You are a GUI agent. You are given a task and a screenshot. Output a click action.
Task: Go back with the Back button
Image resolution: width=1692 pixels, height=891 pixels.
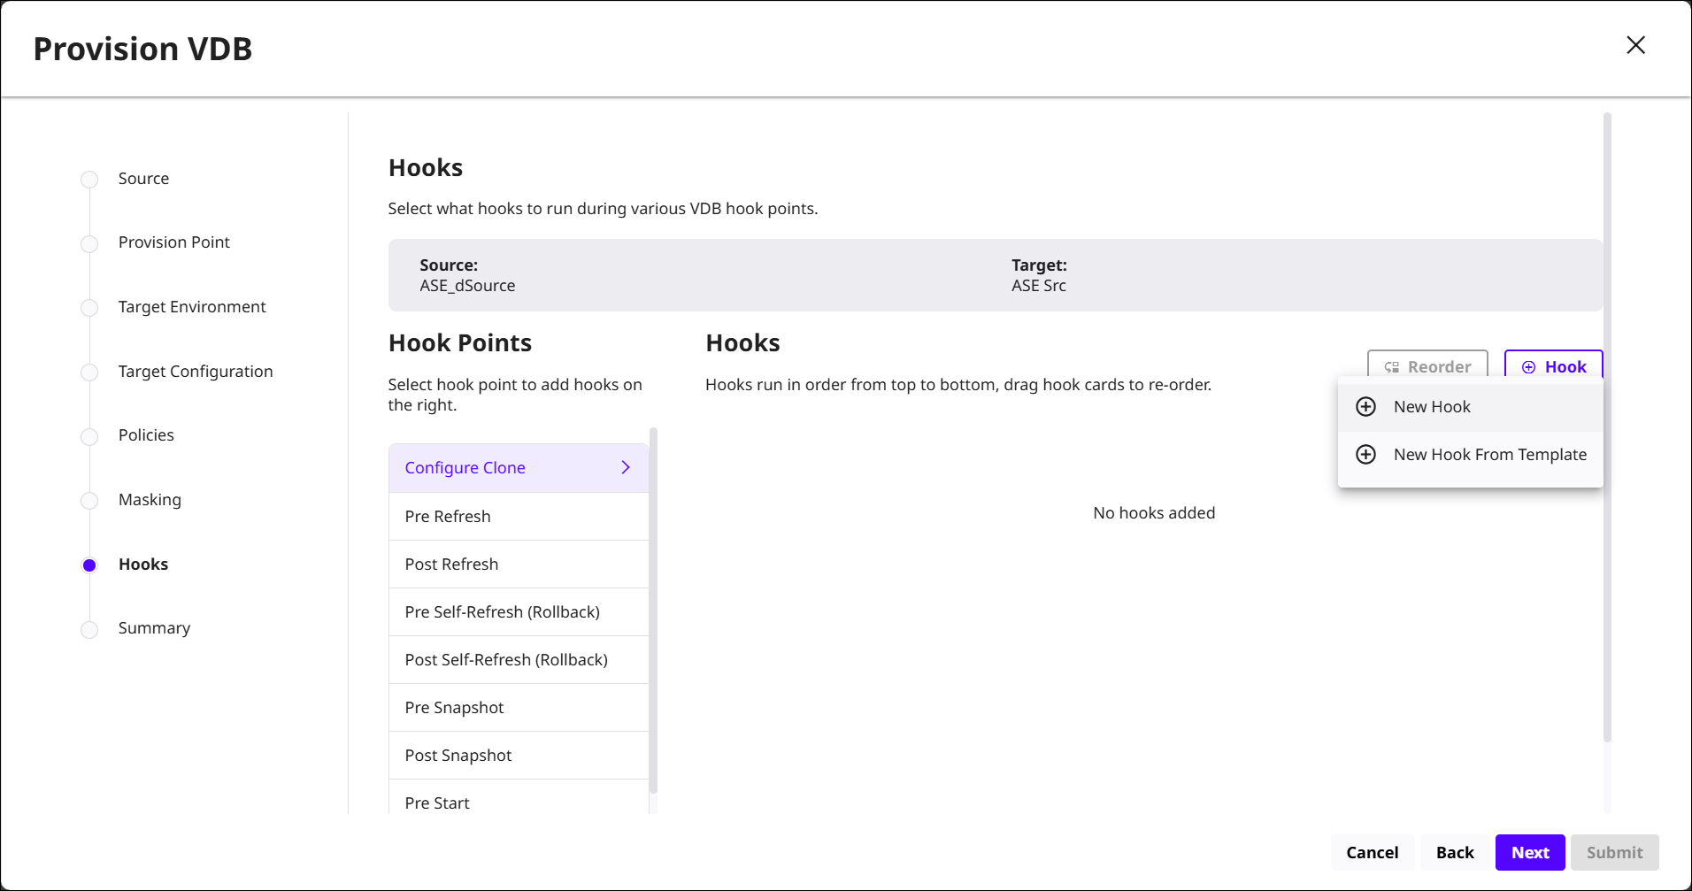click(x=1454, y=853)
